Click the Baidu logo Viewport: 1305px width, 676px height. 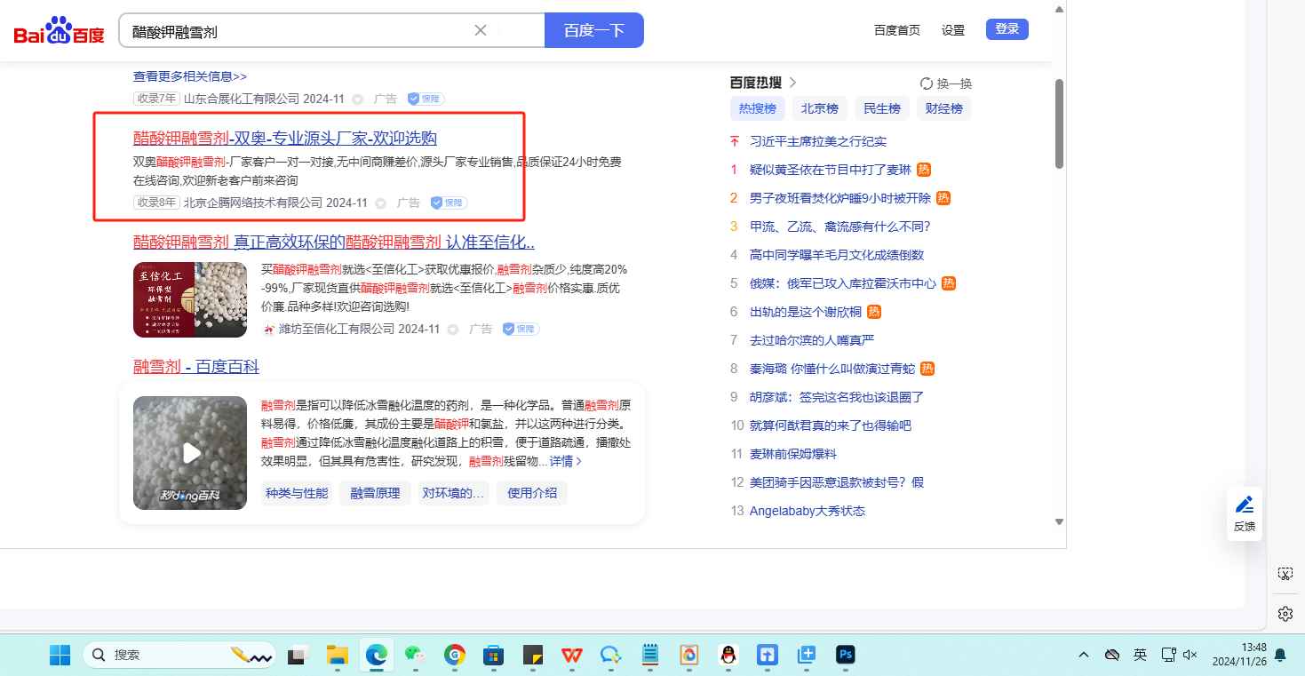click(x=59, y=32)
